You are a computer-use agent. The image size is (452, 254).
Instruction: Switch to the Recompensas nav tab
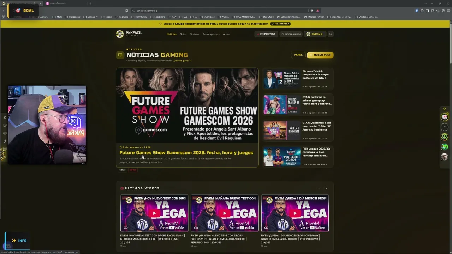pos(211,34)
